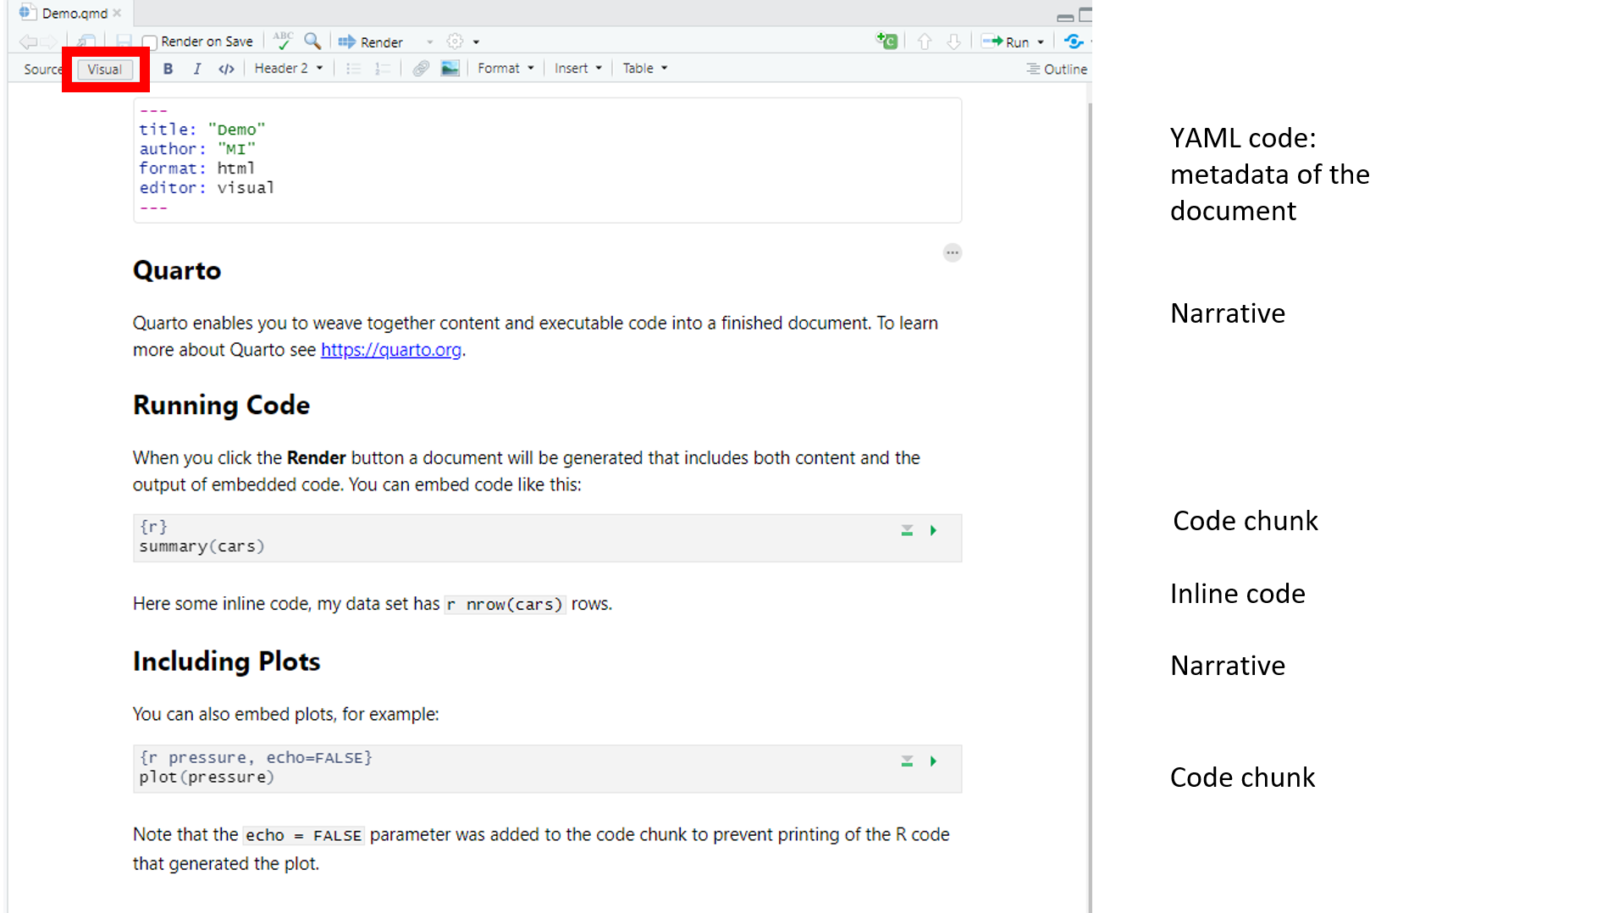
Task: Insert a bulleted list
Action: point(353,69)
